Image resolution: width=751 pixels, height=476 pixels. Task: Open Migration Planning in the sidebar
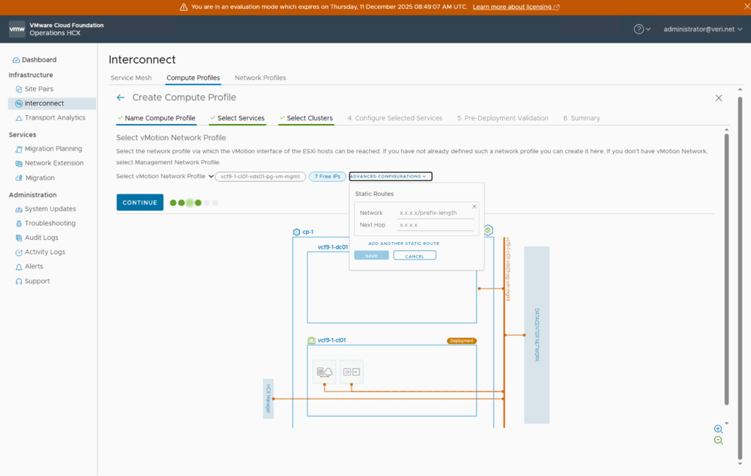[53, 149]
